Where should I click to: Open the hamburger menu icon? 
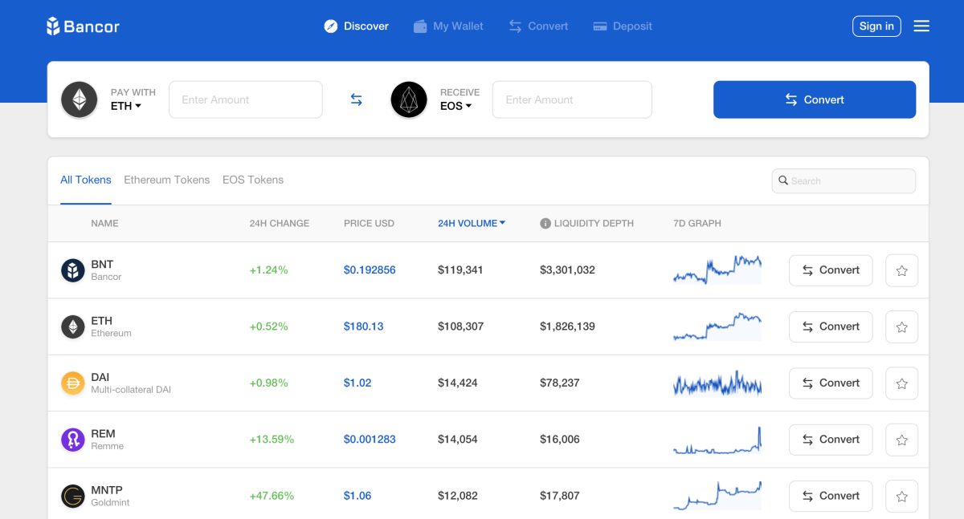921,26
